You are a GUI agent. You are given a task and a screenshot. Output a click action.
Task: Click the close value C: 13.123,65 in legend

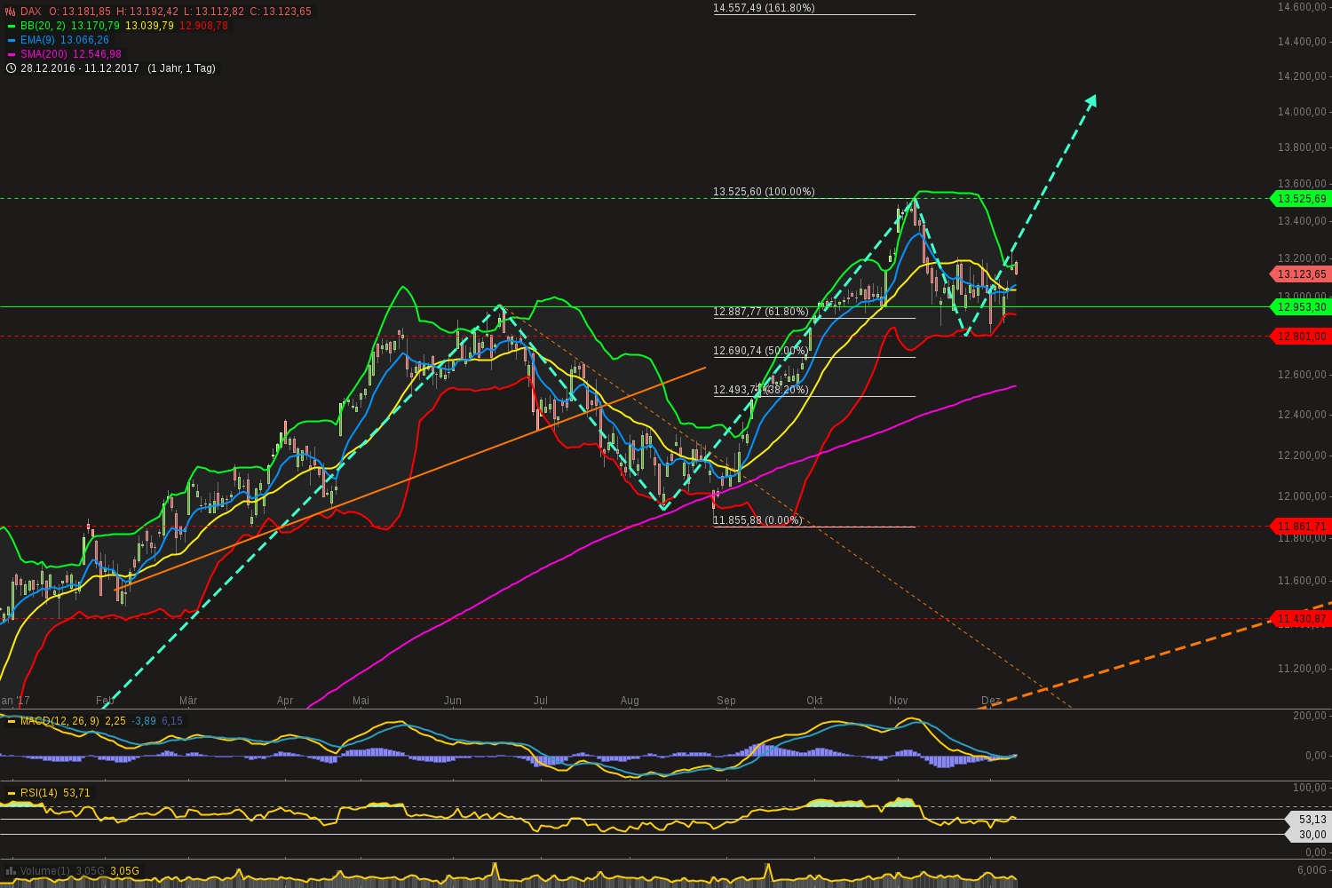(281, 12)
